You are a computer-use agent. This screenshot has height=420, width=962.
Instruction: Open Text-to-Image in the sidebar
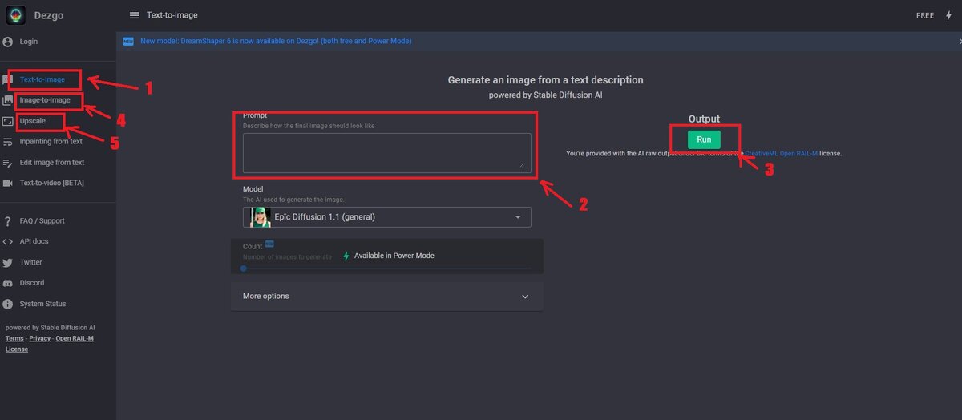tap(42, 79)
